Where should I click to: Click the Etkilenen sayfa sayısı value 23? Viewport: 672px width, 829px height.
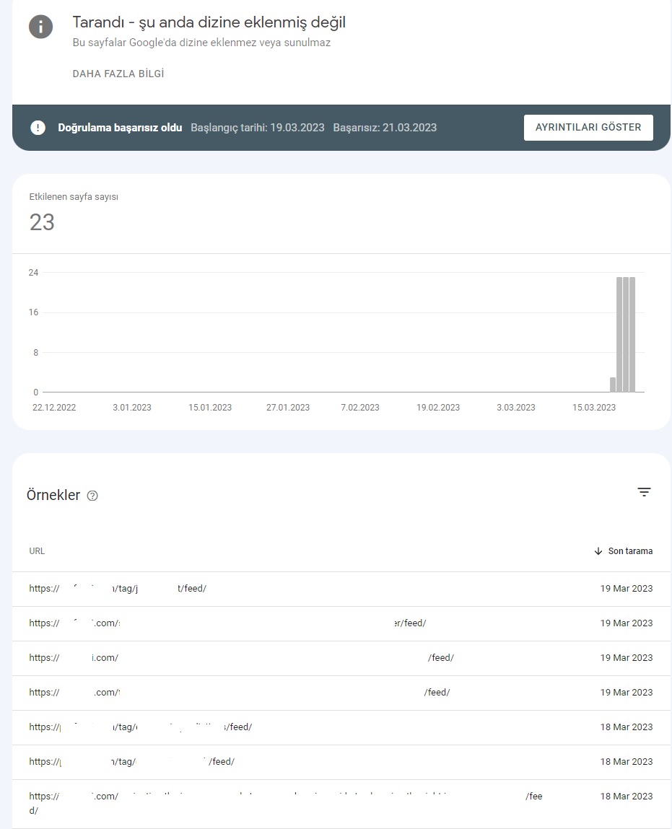point(42,223)
